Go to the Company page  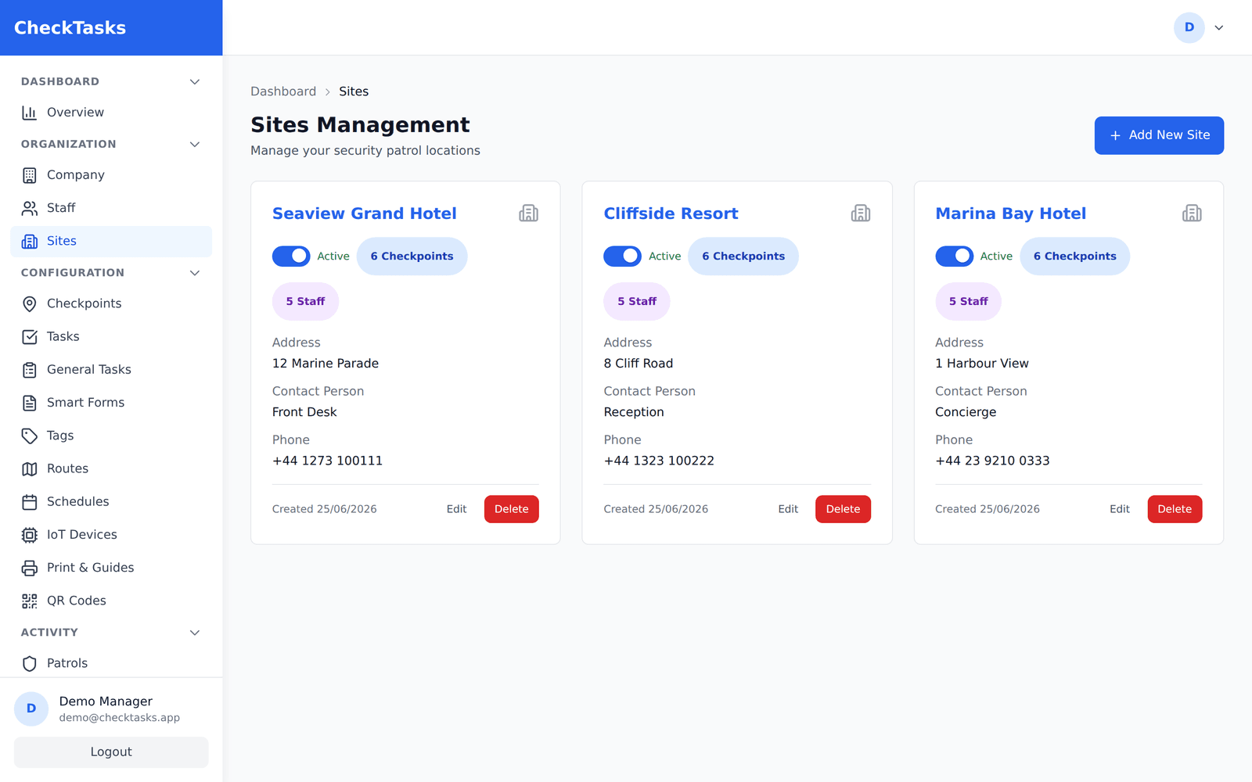(111, 175)
